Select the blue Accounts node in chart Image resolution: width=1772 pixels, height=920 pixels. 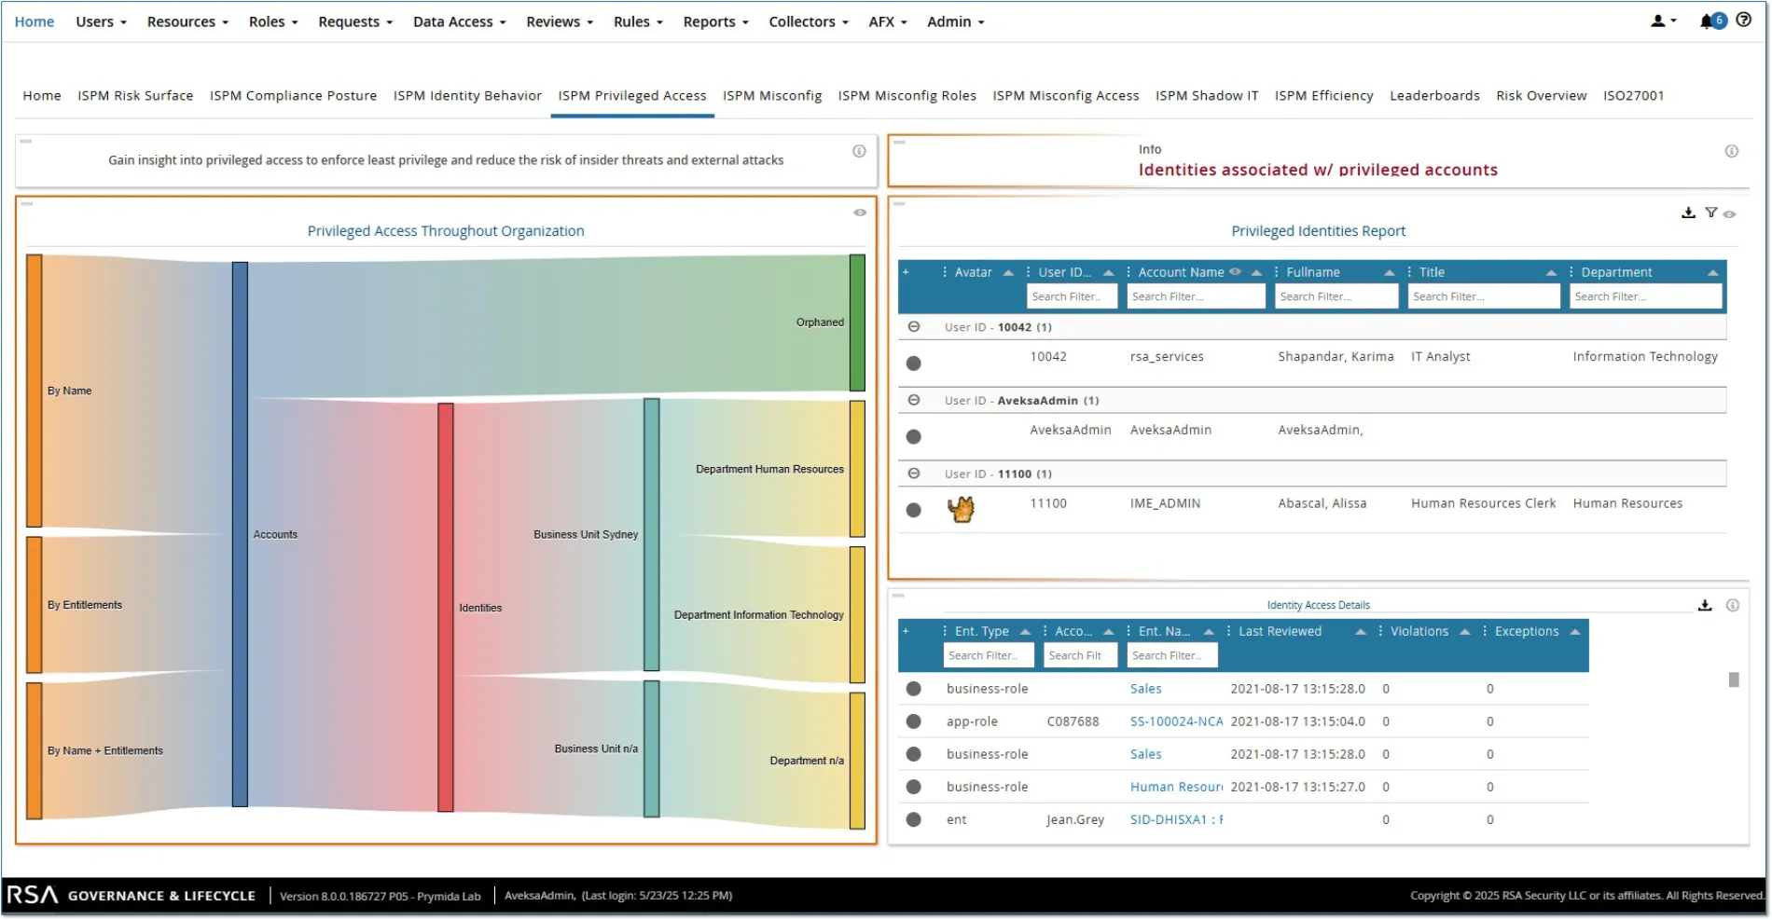click(240, 534)
